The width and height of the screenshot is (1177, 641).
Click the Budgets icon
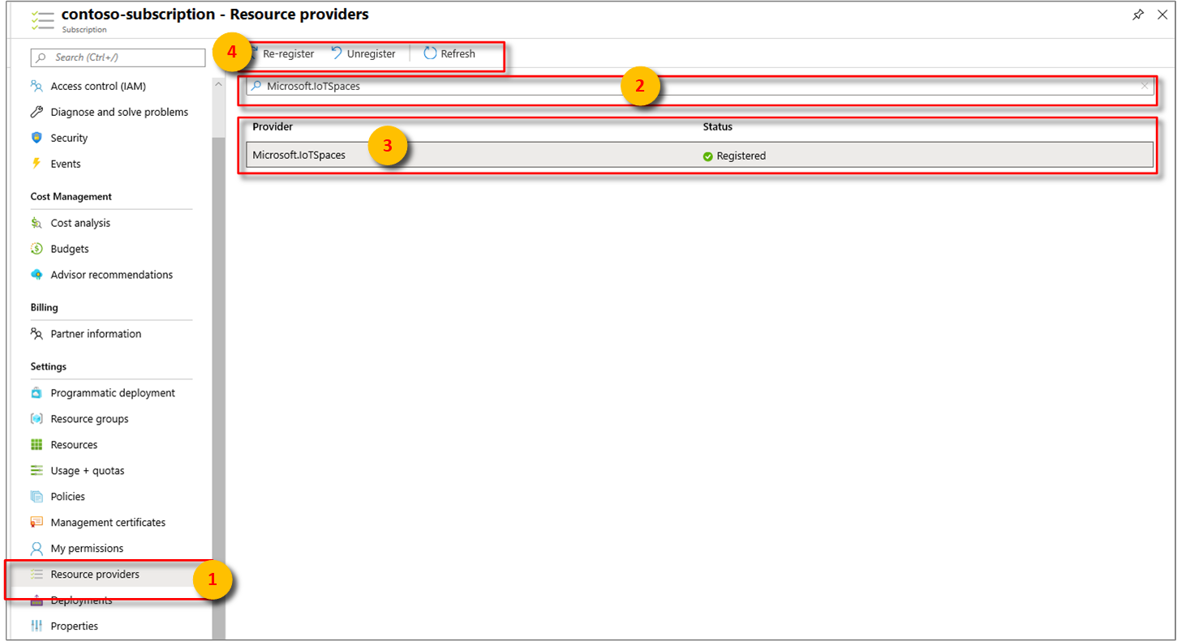(37, 249)
